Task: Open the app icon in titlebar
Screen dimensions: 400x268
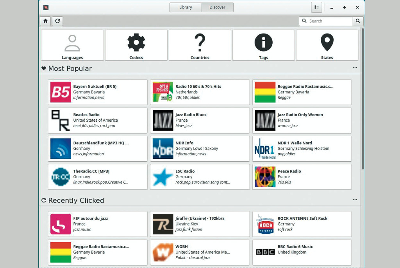Action: coord(46,7)
